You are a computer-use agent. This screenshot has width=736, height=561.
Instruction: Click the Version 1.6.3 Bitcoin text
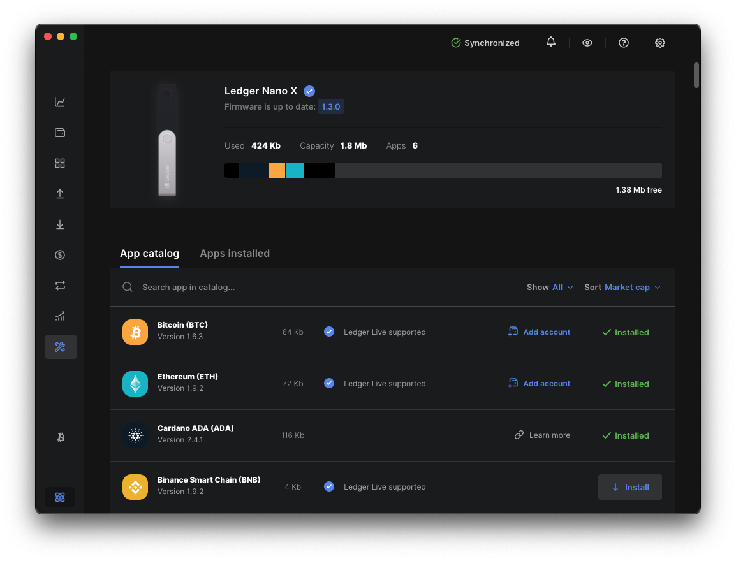[x=180, y=337]
